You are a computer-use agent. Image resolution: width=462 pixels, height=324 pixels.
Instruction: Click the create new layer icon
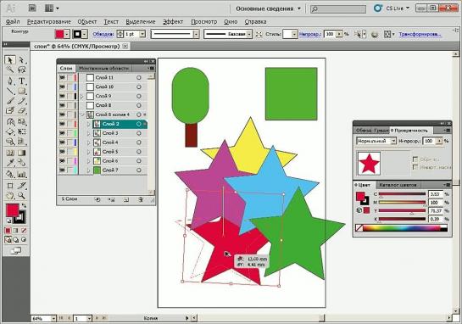click(126, 199)
